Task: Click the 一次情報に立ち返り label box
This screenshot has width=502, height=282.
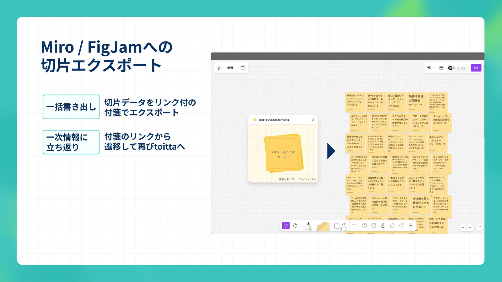Action: (71, 142)
